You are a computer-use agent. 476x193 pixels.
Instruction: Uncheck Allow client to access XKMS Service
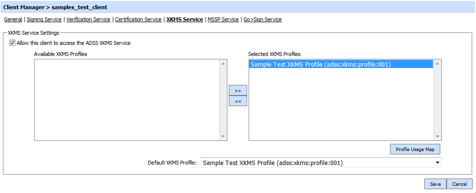(x=12, y=43)
